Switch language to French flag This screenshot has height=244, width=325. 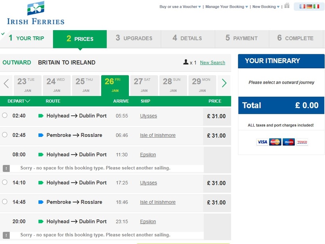pyautogui.click(x=302, y=6)
